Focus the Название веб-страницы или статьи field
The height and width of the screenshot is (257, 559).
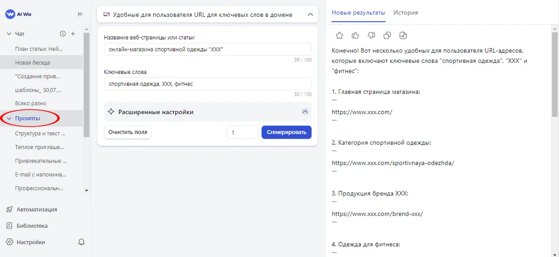coord(208,49)
